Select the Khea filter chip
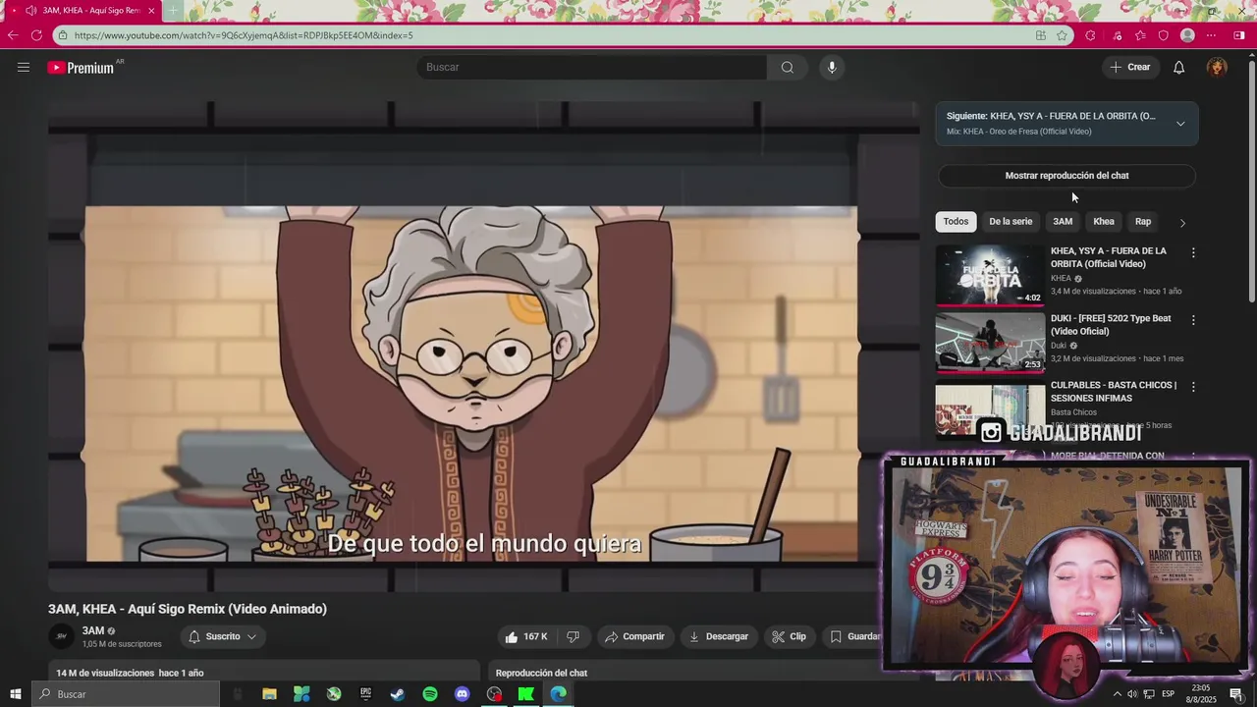1257x707 pixels. coord(1104,222)
